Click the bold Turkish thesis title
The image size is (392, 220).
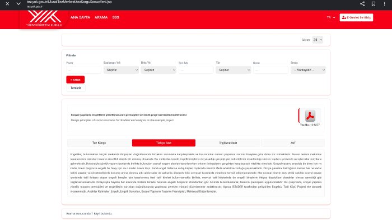[128, 115]
